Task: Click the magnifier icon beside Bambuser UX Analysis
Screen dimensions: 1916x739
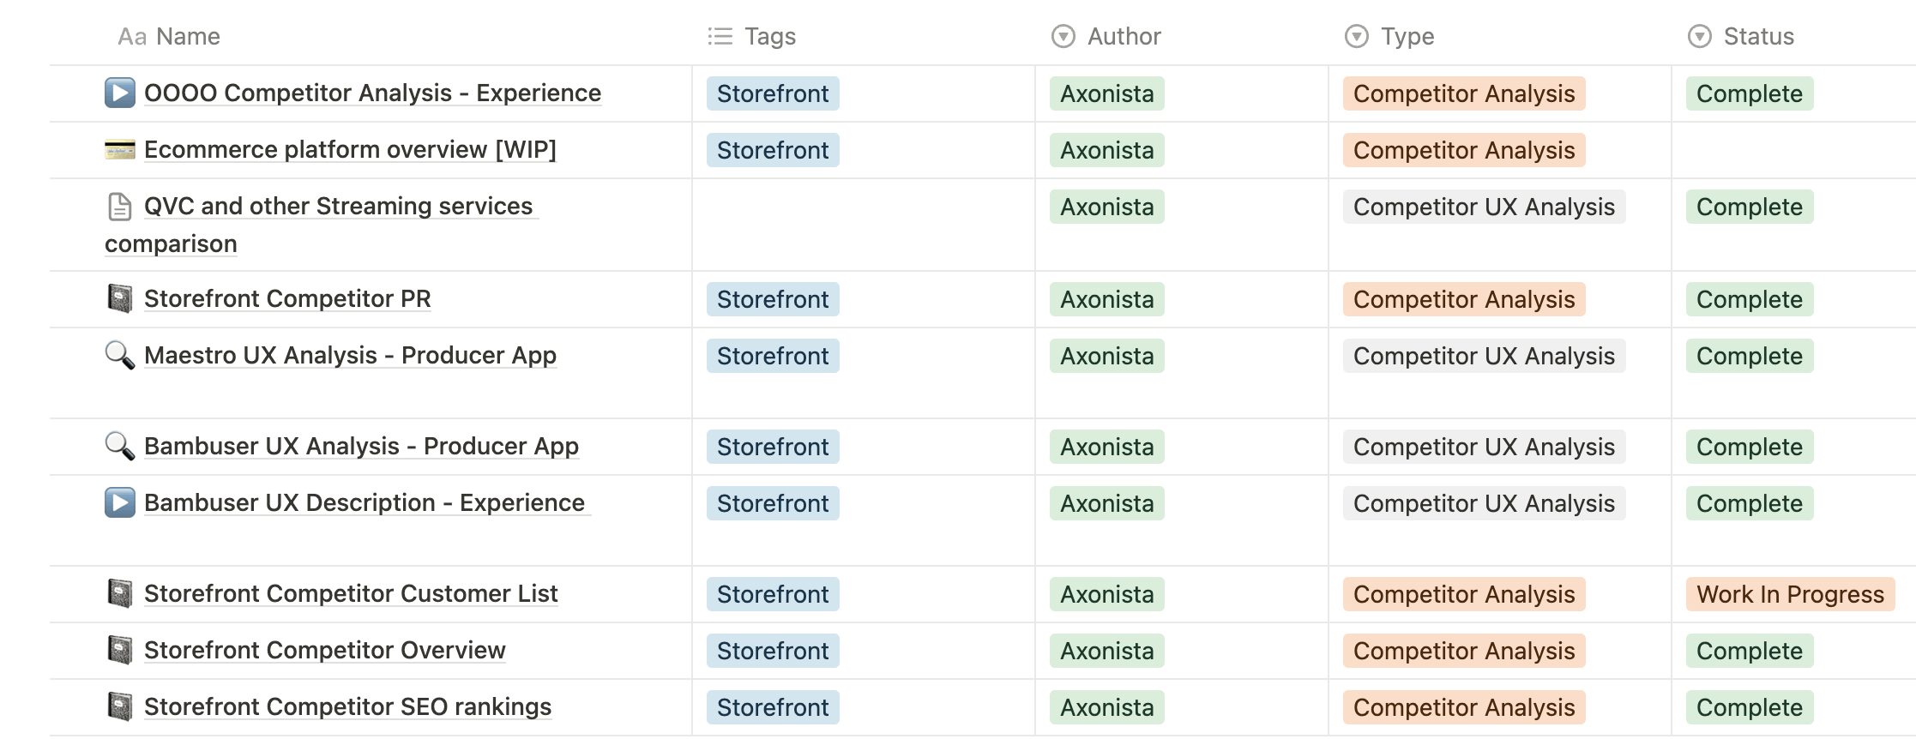Action: (x=120, y=446)
